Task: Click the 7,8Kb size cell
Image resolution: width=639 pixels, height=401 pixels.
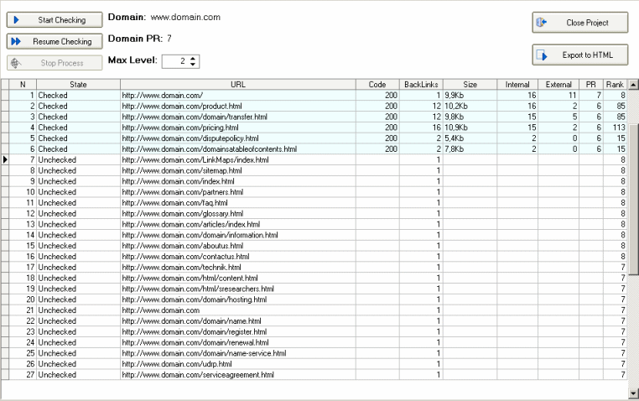Action: tap(470, 149)
